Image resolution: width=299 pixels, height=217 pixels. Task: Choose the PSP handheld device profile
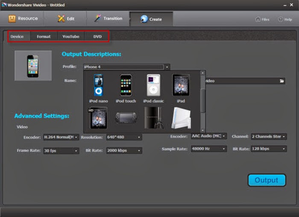126,118
